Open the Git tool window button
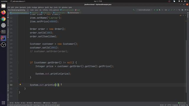This screenshot has height=106, width=189. tap(12, 103)
